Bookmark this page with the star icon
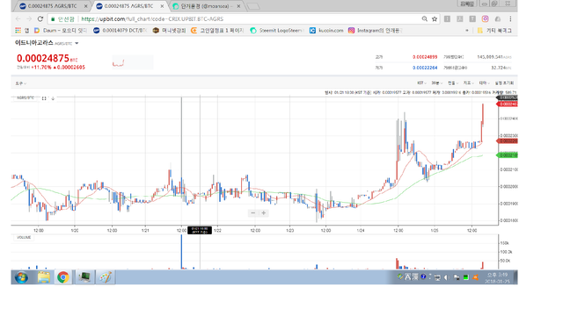563x316 pixels. (x=435, y=19)
